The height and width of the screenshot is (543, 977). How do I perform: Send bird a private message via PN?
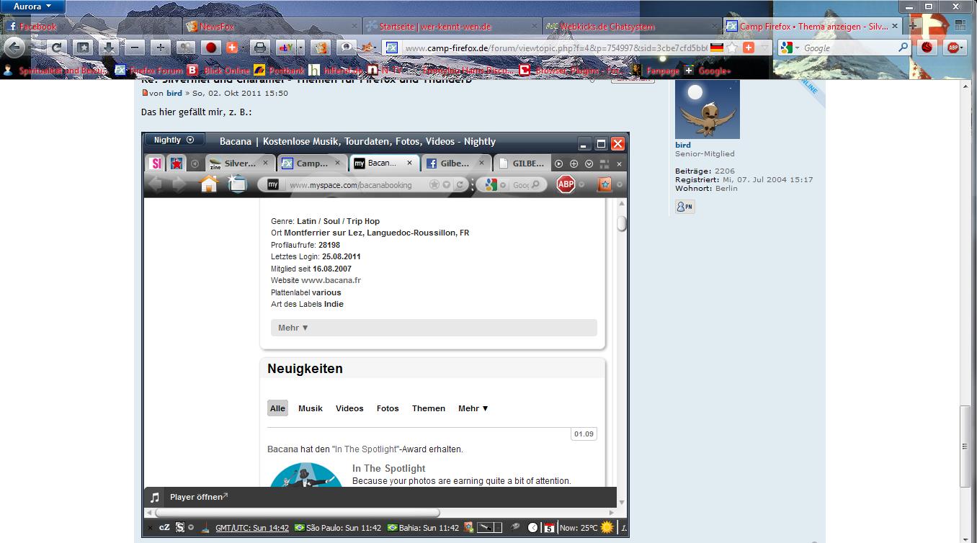pos(685,207)
